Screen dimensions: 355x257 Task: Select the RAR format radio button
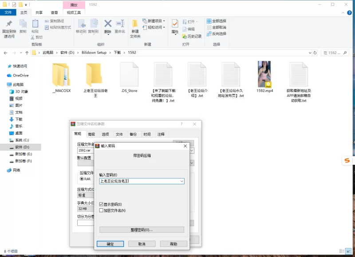[x=82, y=179]
